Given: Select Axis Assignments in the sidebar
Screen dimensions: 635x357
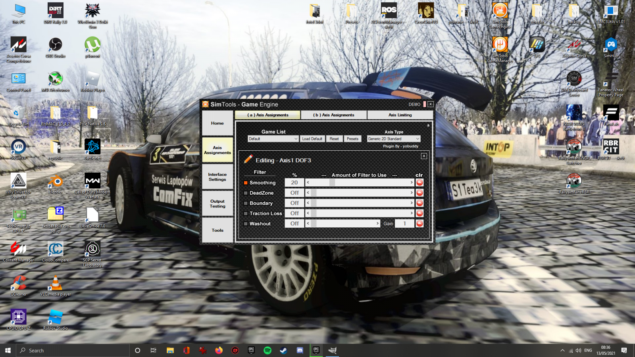Looking at the screenshot, I should pos(217,150).
